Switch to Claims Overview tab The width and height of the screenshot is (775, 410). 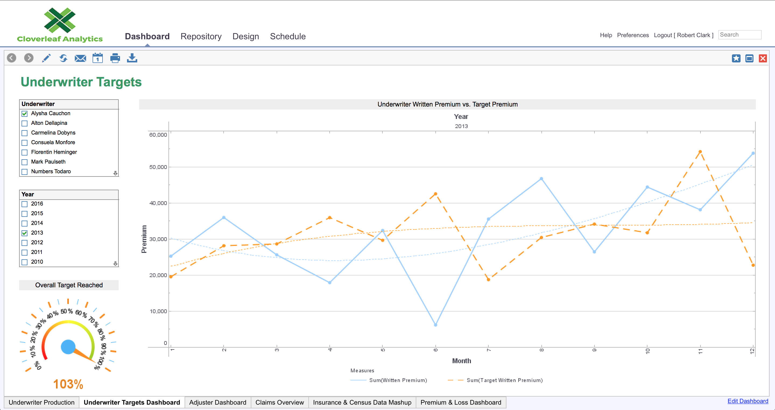(280, 402)
